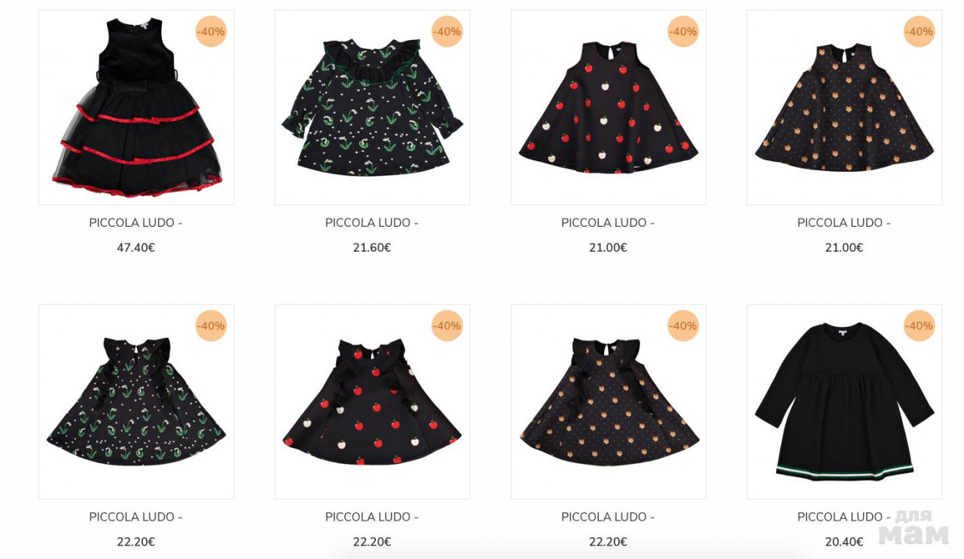Click the 21.60€ price label

pos(372,248)
